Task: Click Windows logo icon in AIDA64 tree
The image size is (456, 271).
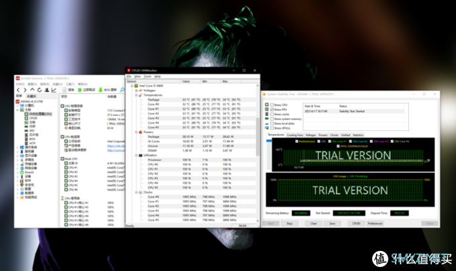Action: [22, 148]
